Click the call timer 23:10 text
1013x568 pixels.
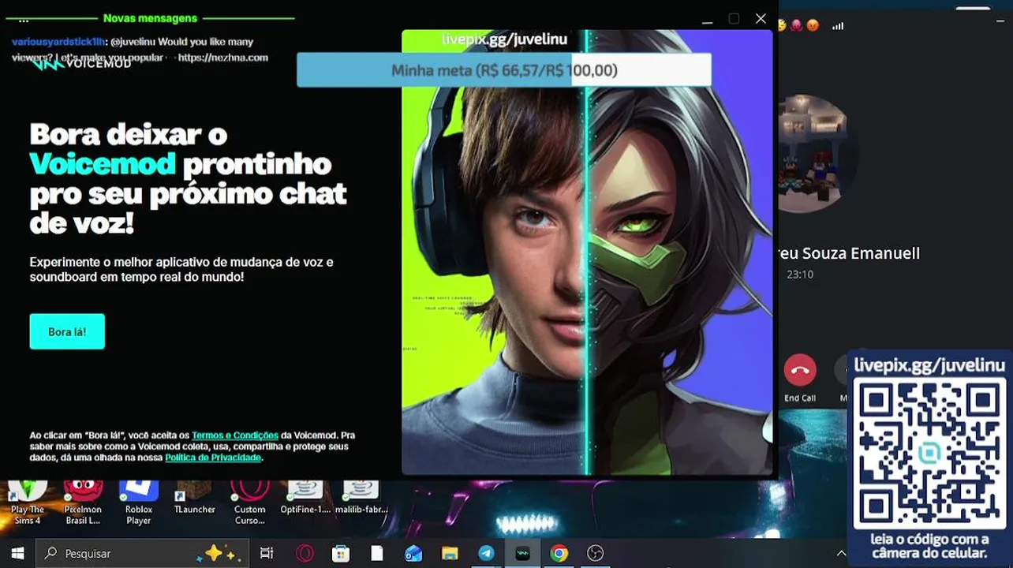click(800, 275)
